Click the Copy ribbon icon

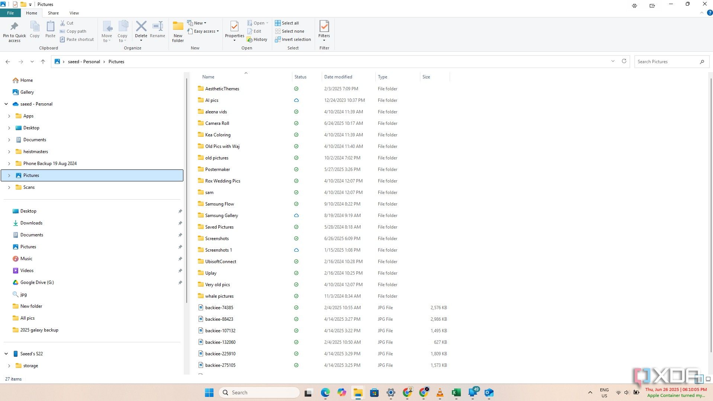coord(35,29)
